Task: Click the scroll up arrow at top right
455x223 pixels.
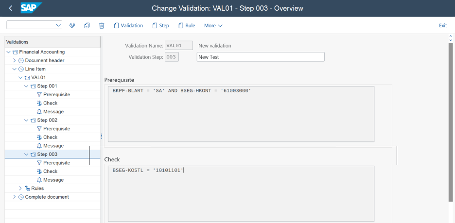Action: [x=450, y=36]
